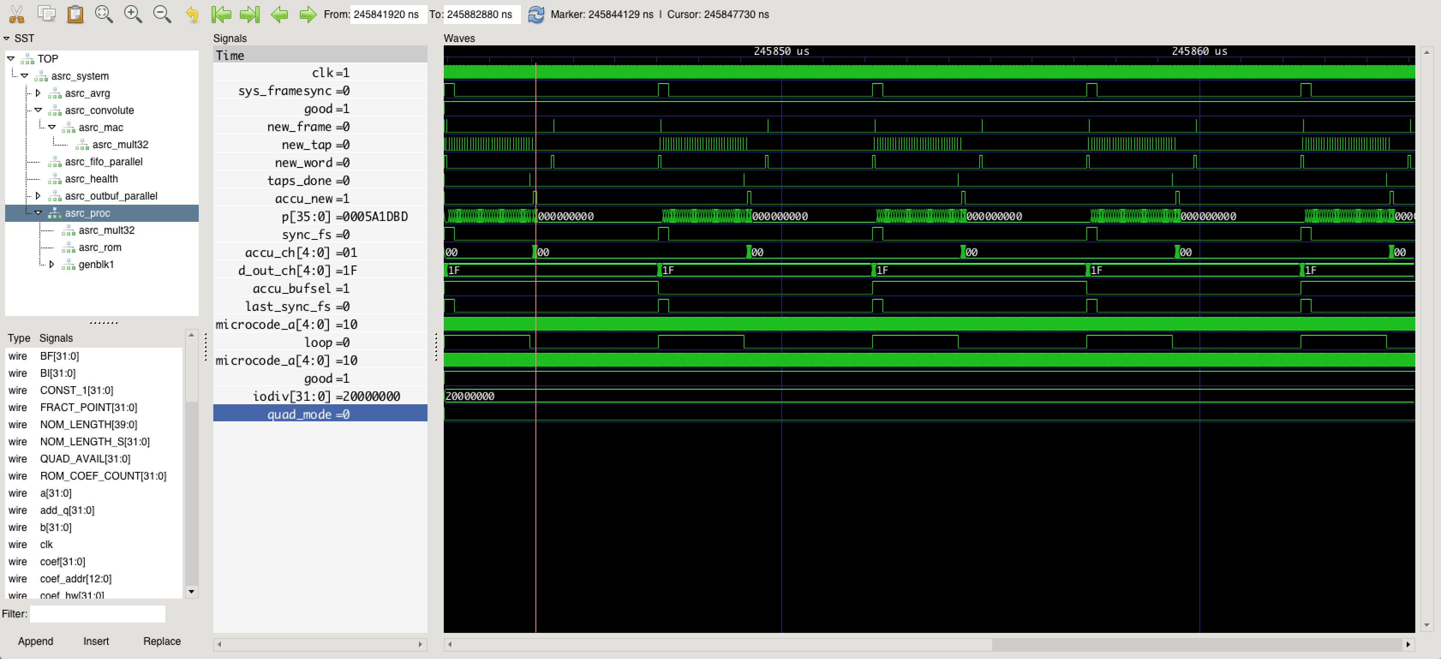1441x659 pixels.
Task: Click the Copy traces toolbar icon
Action: click(46, 14)
